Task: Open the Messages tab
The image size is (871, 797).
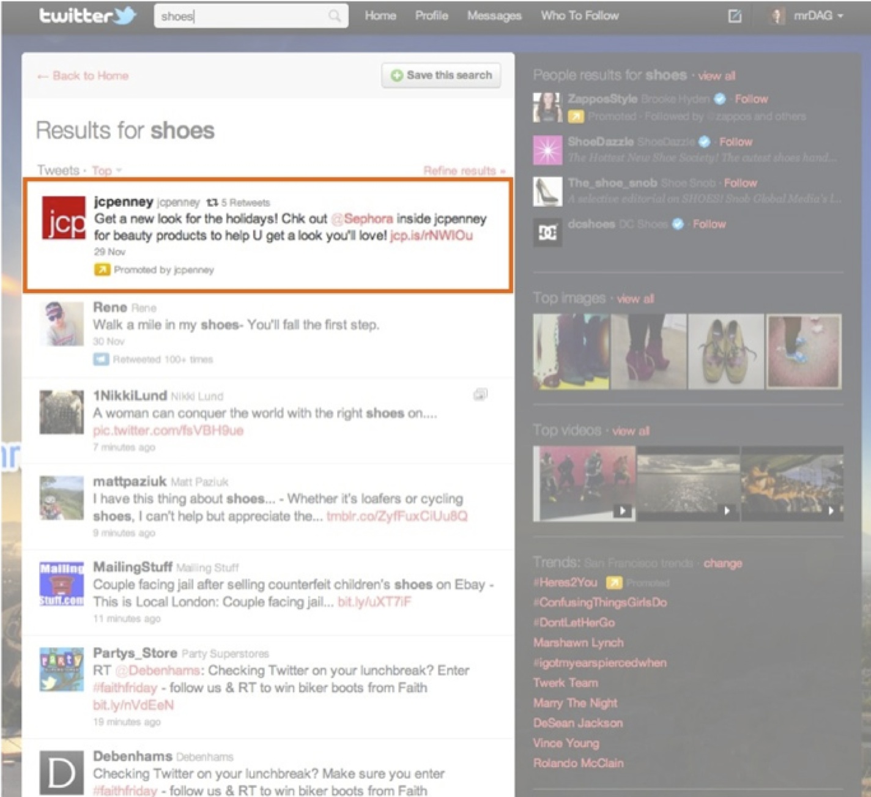Action: pyautogui.click(x=494, y=16)
